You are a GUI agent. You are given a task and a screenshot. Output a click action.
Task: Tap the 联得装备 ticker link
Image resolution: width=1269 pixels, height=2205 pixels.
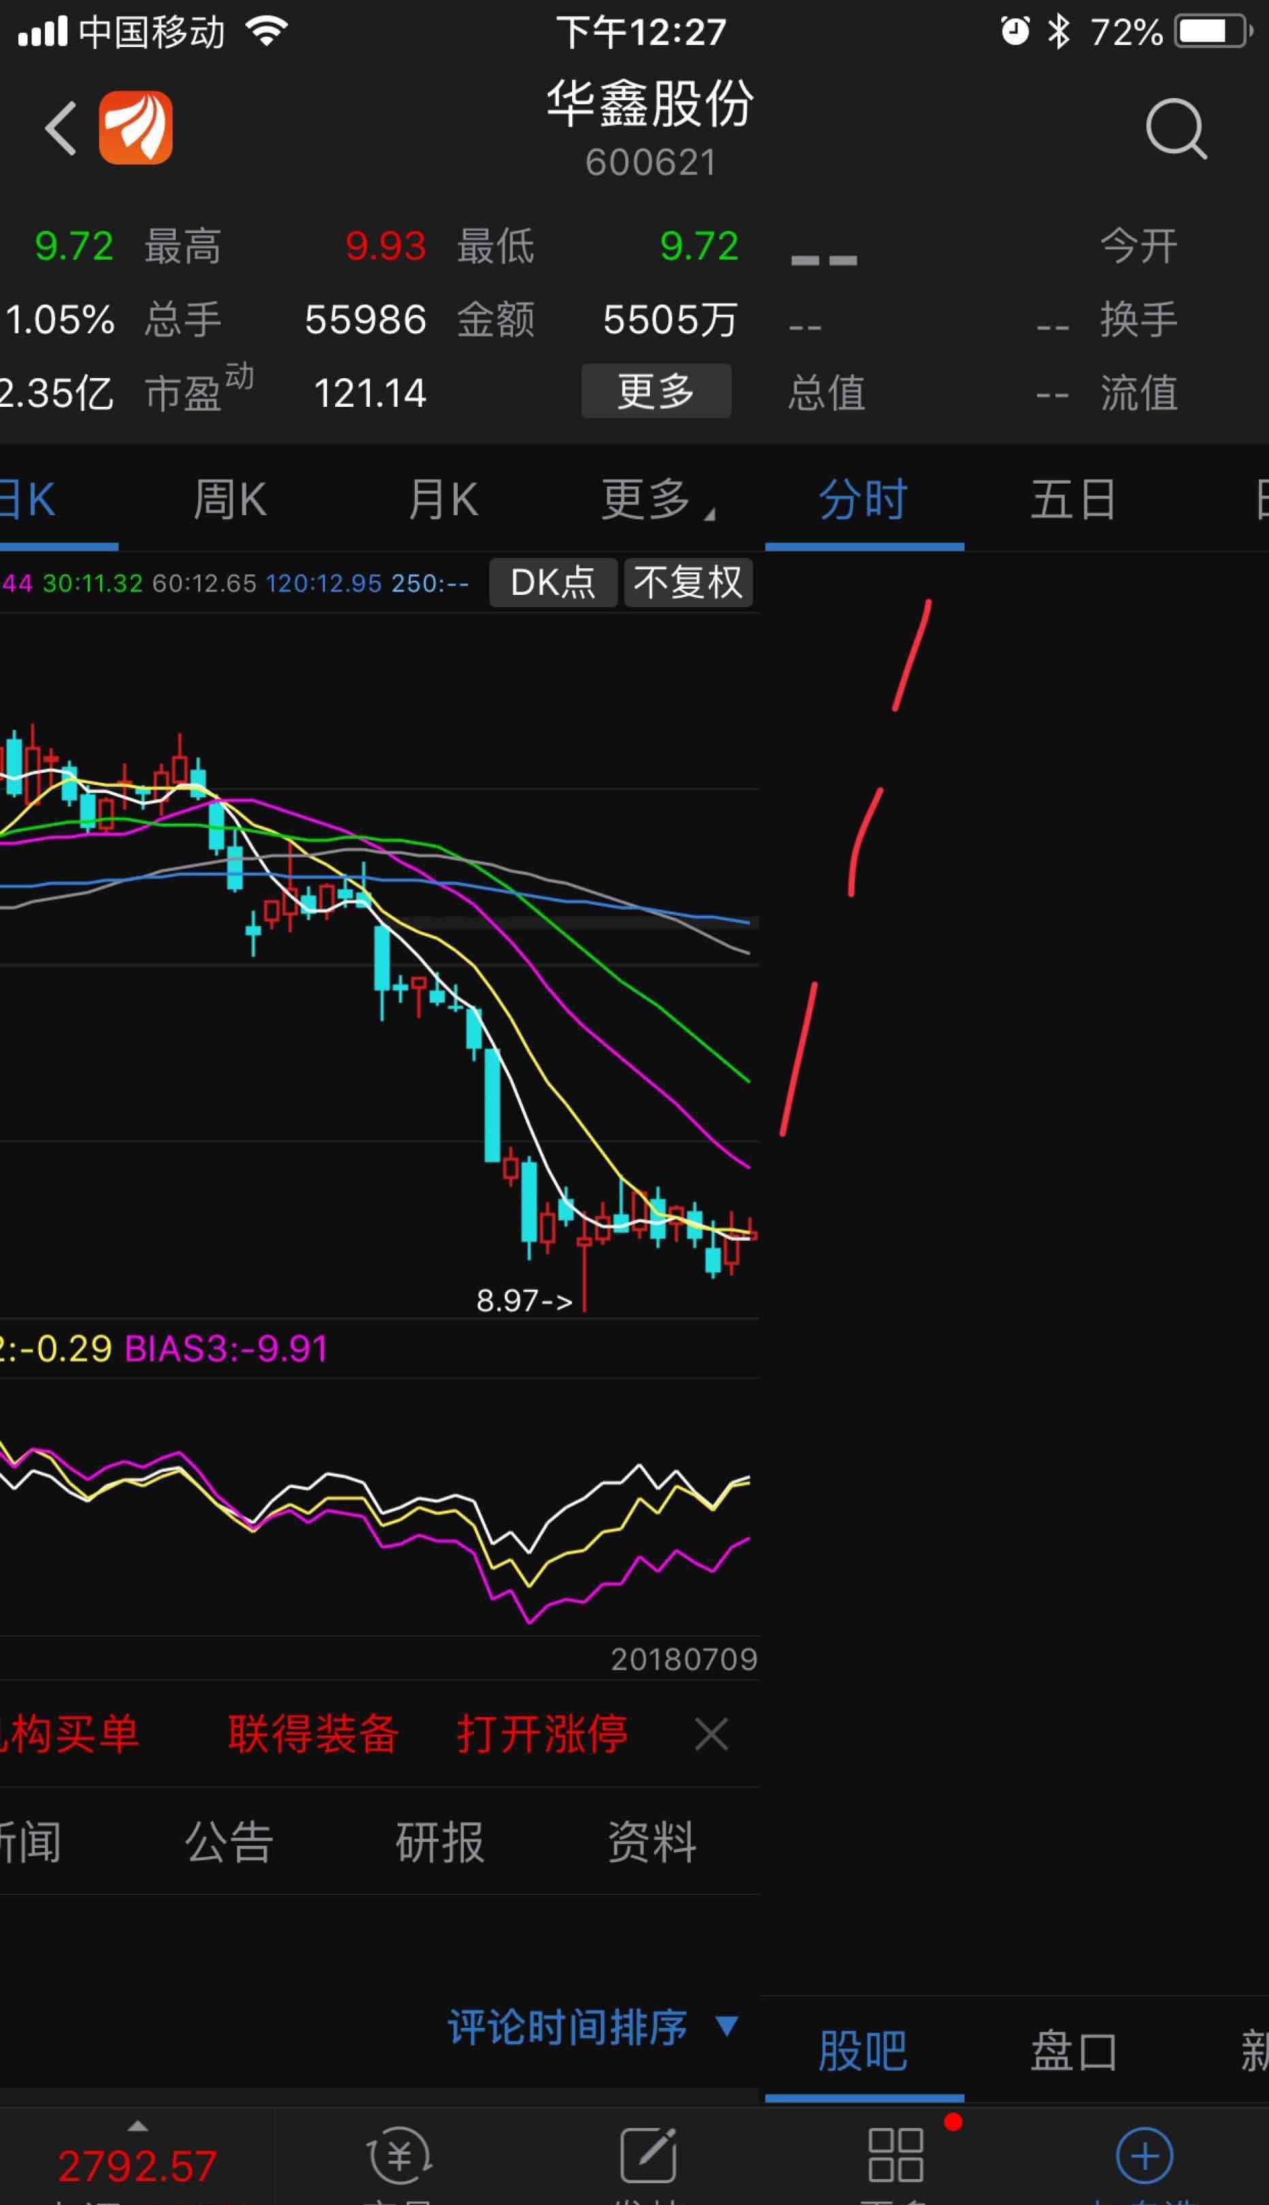coord(313,1733)
